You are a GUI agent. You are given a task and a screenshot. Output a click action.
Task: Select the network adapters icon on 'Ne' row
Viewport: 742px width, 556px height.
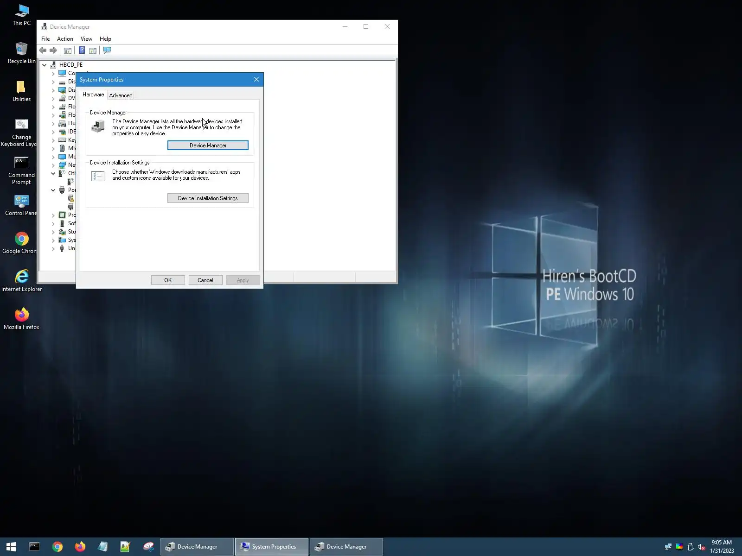pyautogui.click(x=62, y=165)
